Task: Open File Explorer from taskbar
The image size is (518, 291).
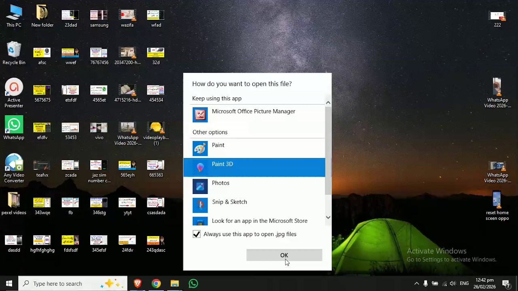Action: 175,283
